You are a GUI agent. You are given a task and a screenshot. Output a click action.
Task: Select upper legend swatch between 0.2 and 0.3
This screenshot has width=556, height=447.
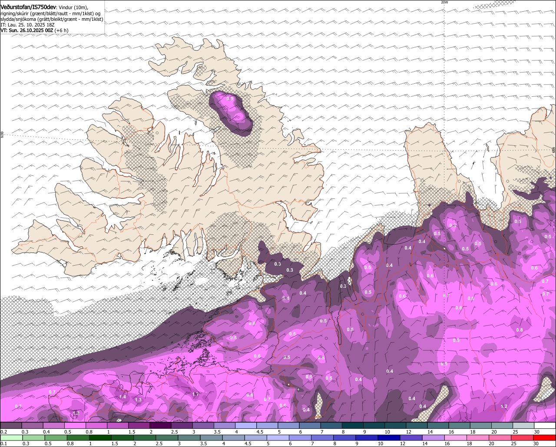(11, 425)
